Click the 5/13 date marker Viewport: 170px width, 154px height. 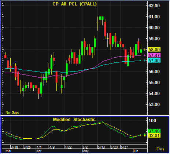point(101,147)
